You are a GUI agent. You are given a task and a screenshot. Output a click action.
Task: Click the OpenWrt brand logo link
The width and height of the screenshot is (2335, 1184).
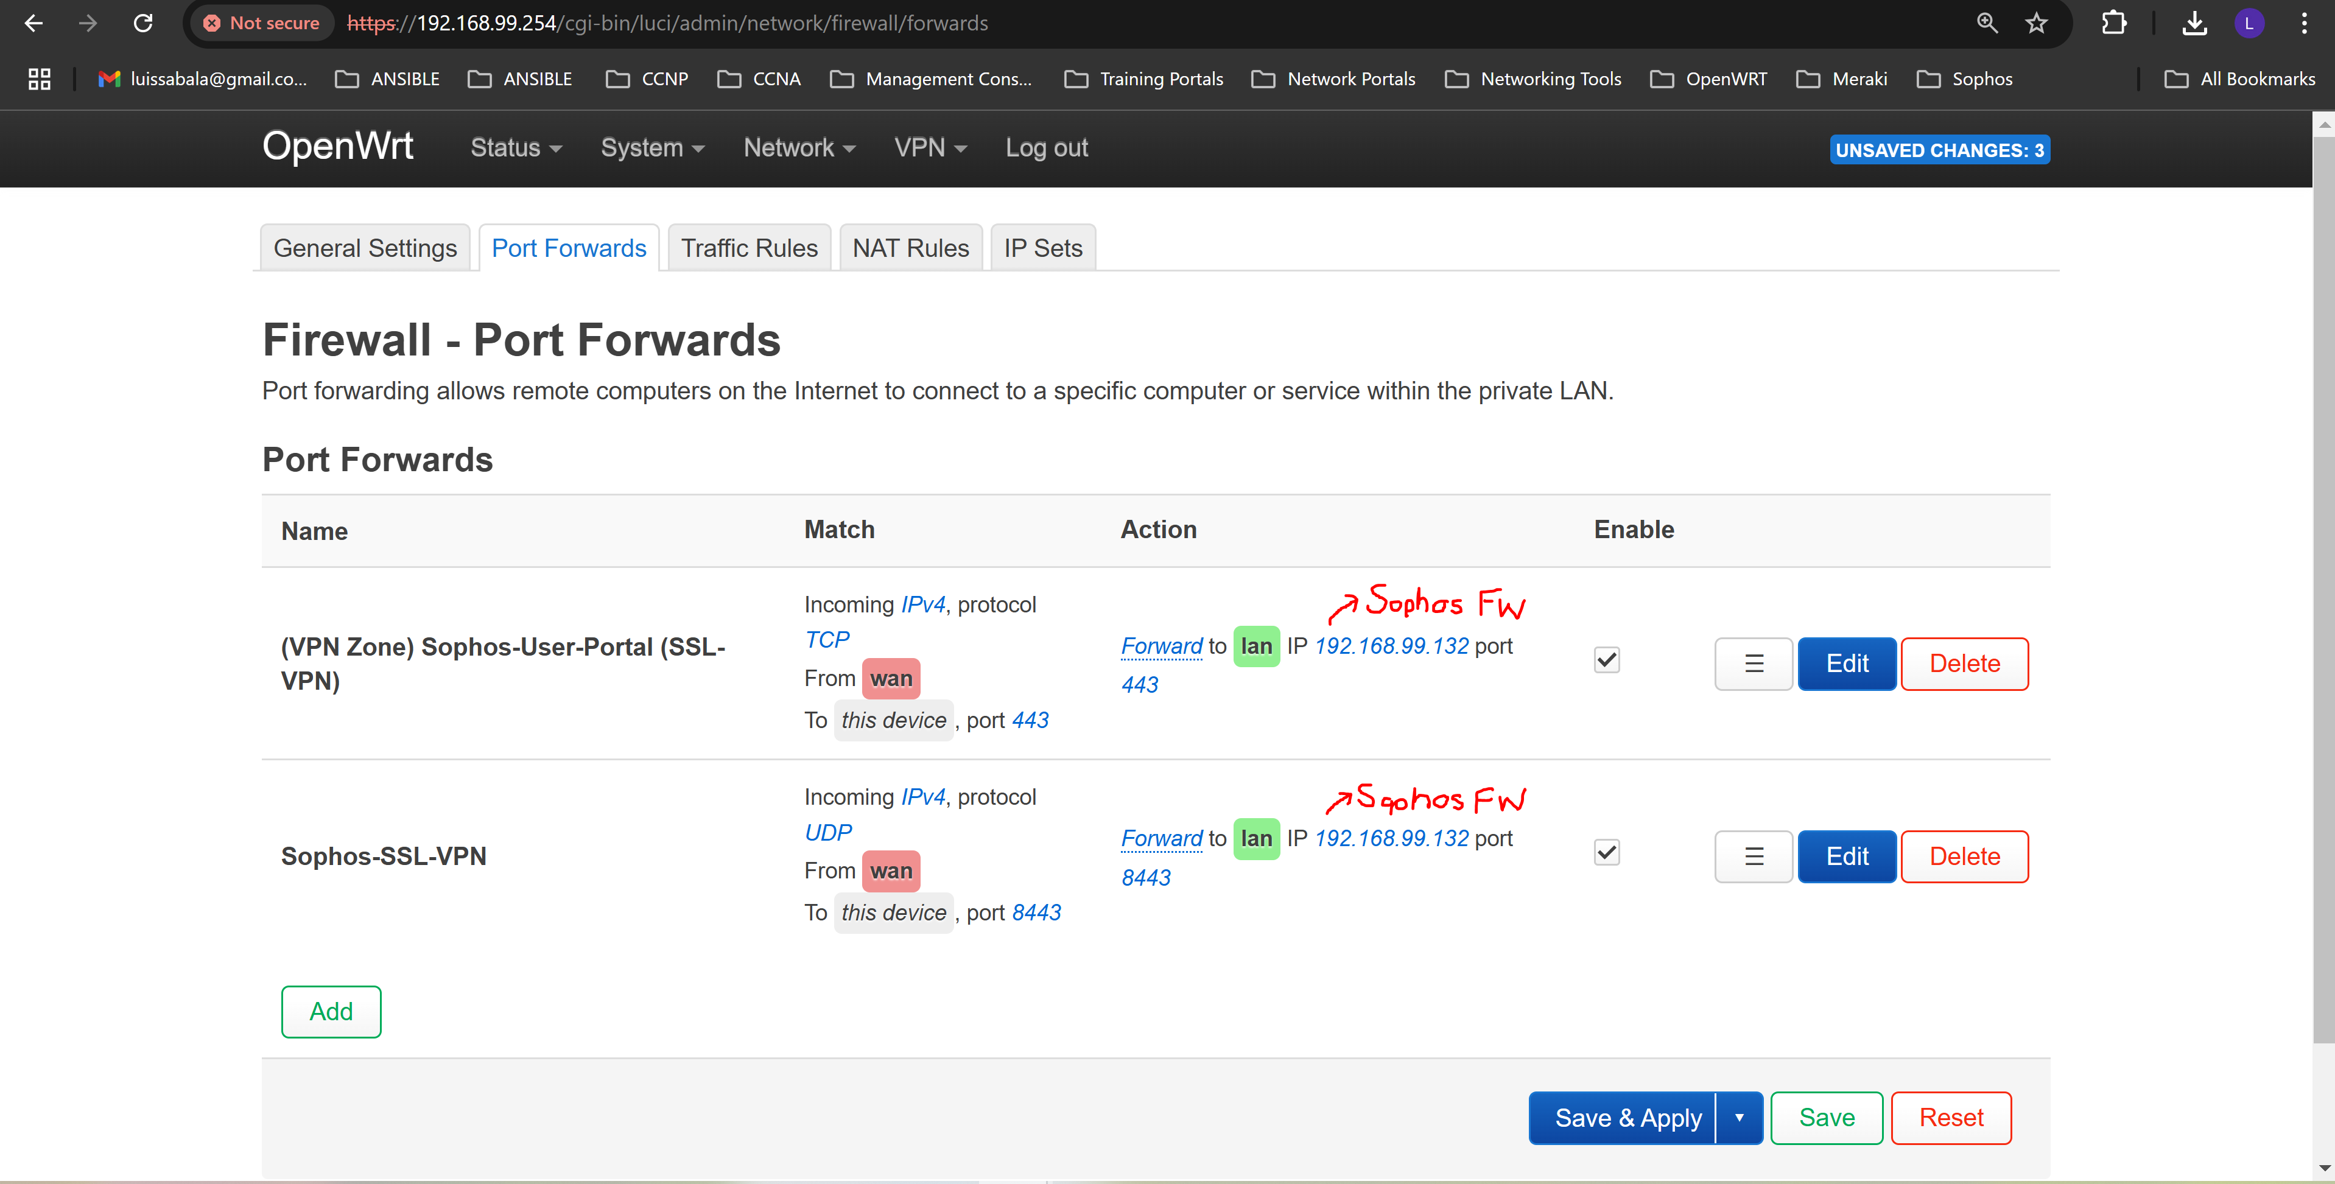(337, 146)
